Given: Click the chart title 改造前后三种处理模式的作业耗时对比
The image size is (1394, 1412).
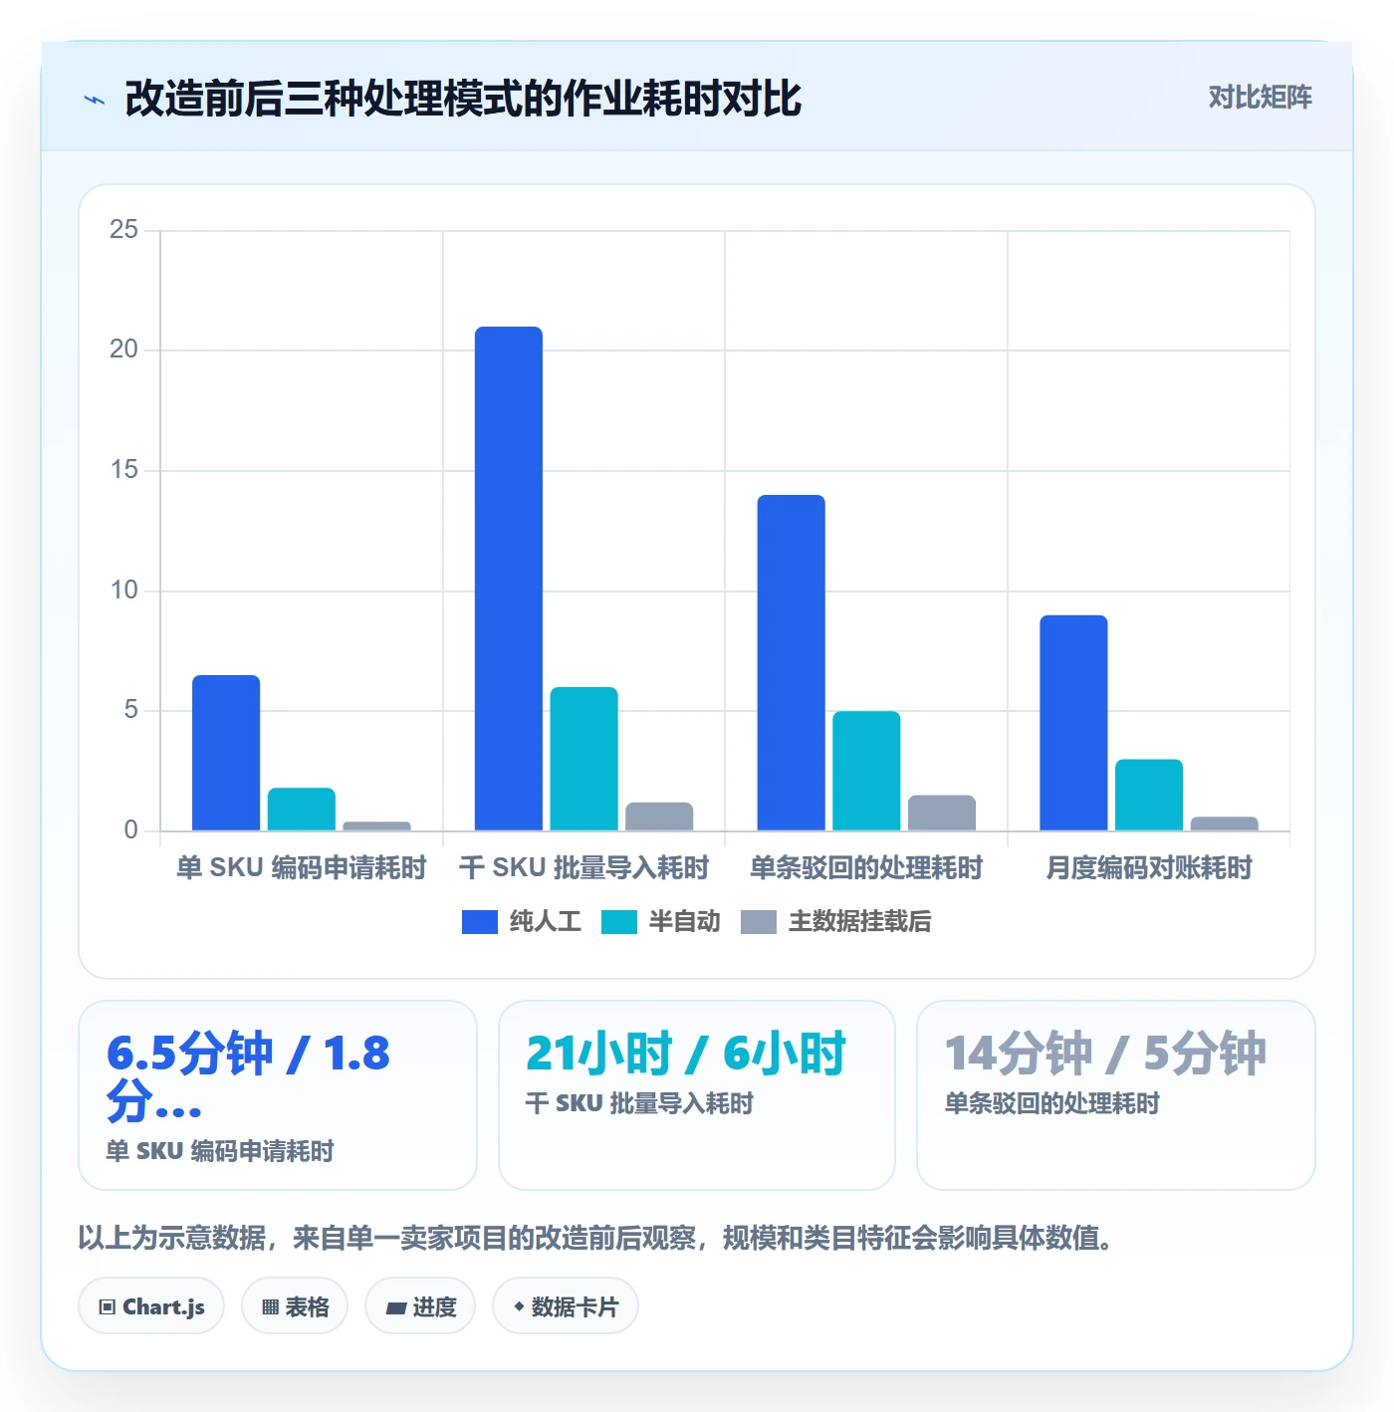Looking at the screenshot, I should click(x=463, y=99).
